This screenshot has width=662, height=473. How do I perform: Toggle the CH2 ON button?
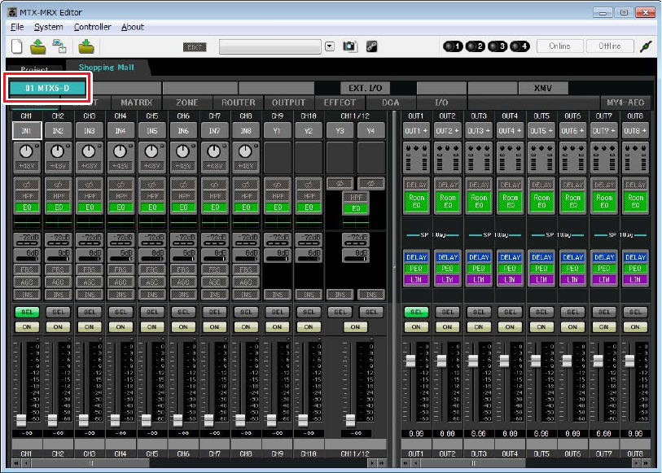coord(58,327)
